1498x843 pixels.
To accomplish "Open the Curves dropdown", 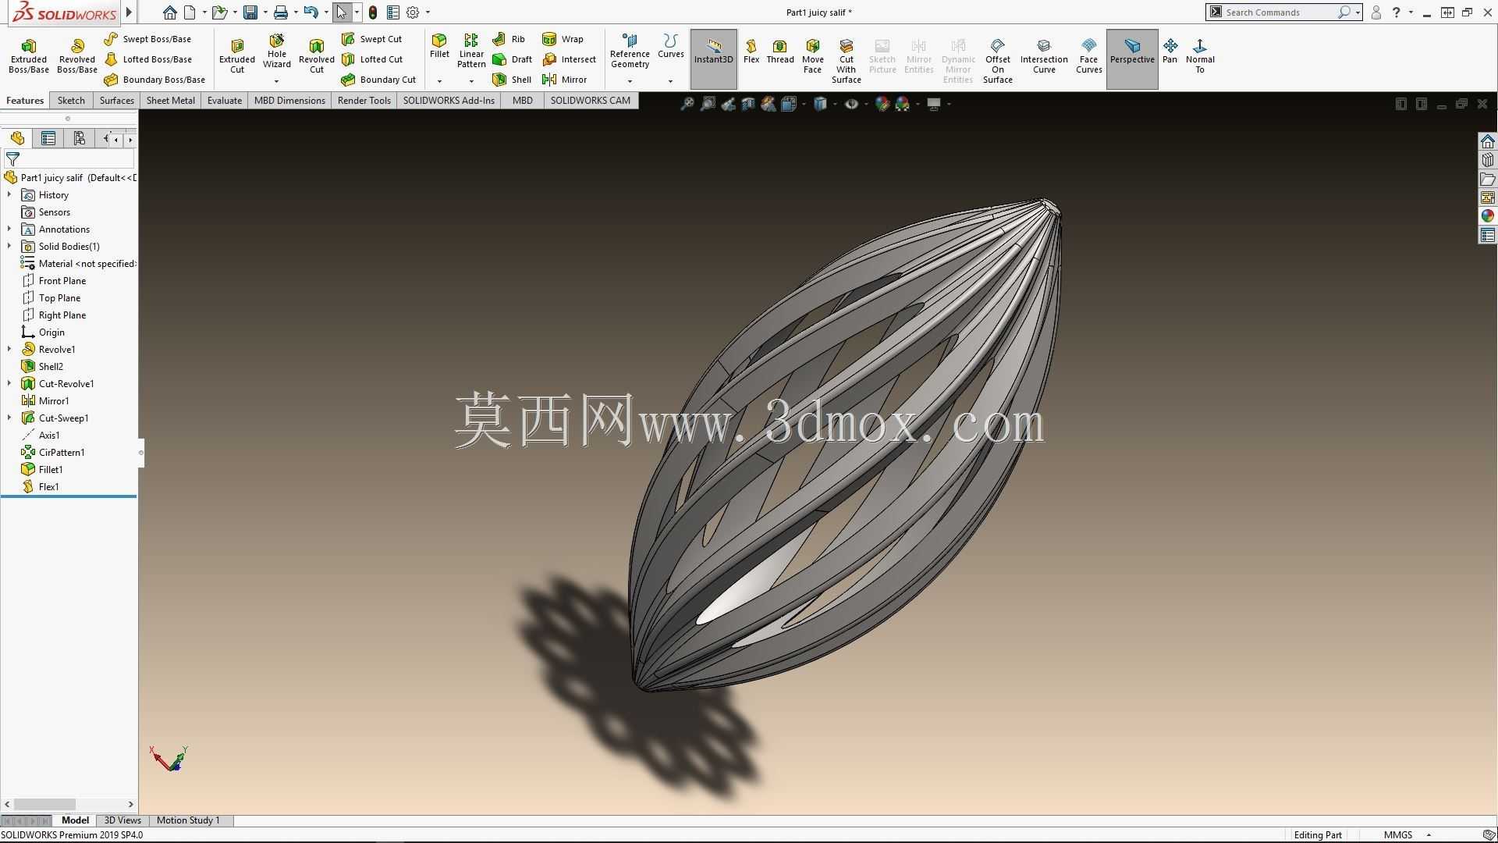I will (x=670, y=81).
